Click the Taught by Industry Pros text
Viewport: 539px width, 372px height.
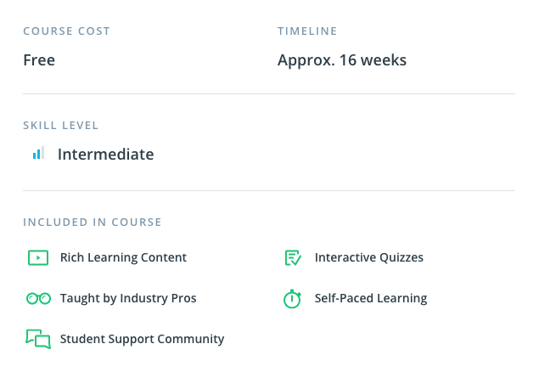click(x=128, y=298)
